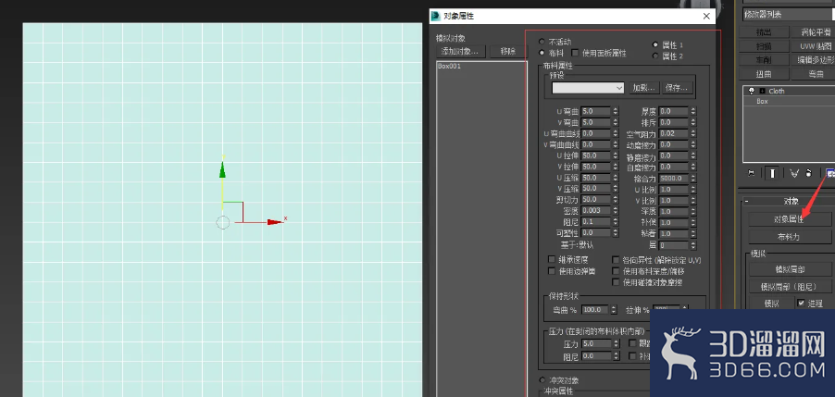The image size is (835, 397).
Task: Click remove modifier icon under the stack
Action: coord(809,173)
